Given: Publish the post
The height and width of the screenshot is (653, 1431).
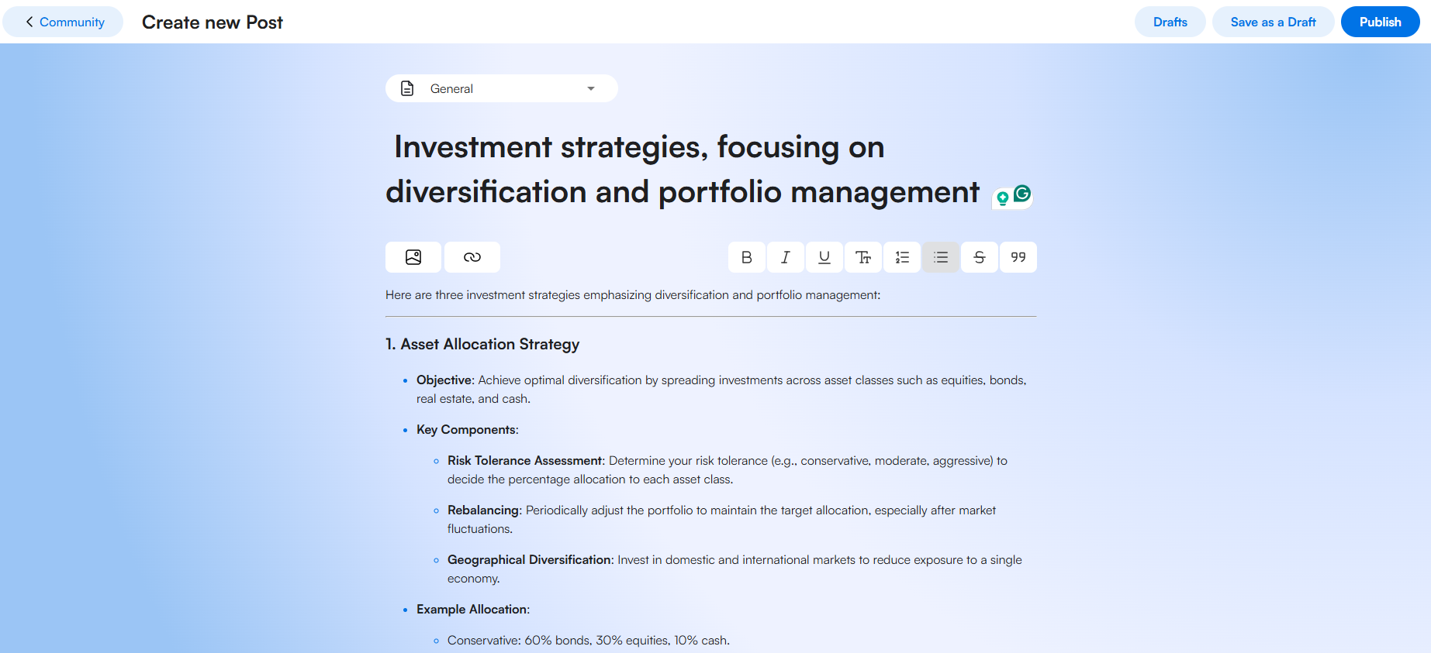Looking at the screenshot, I should (x=1380, y=22).
